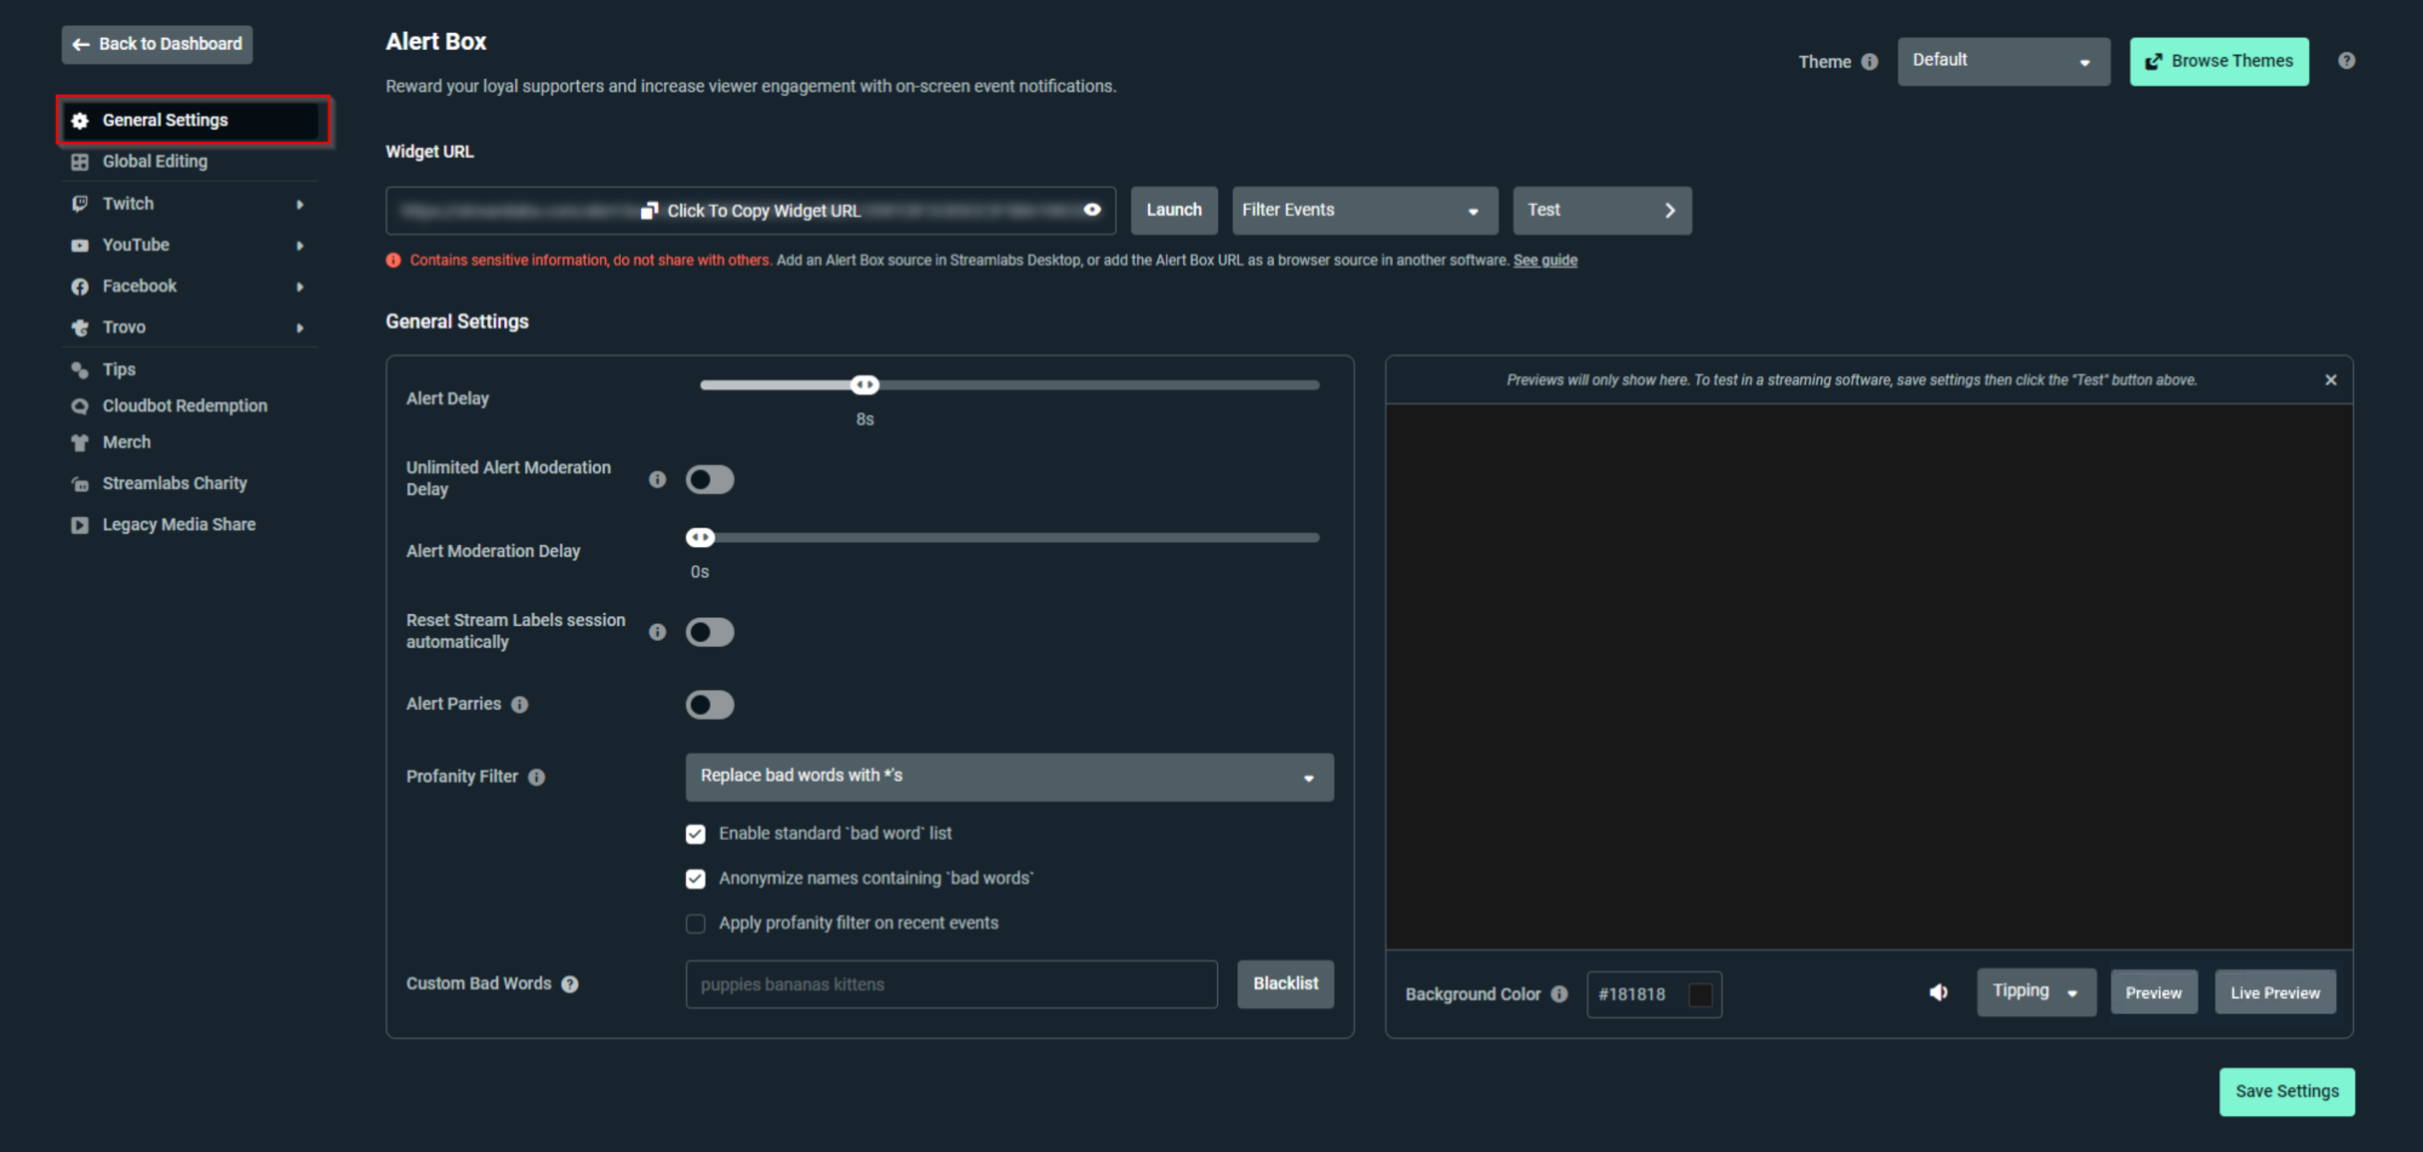Screen dimensions: 2423x1152
Task: Click info icon for Unlimited Alert Moderation Delay
Action: coord(658,479)
